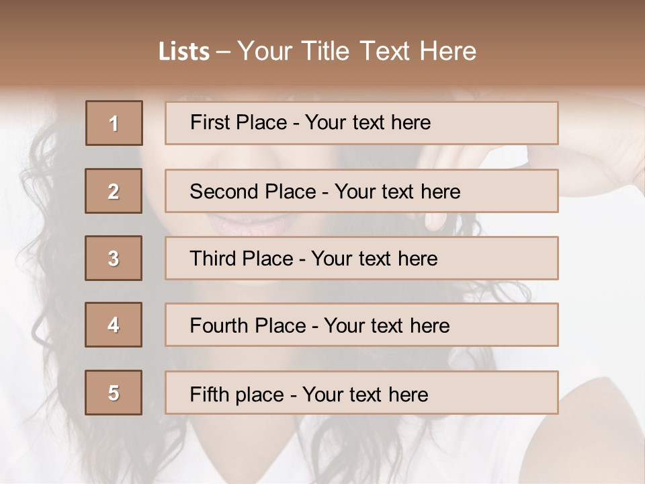Image resolution: width=645 pixels, height=484 pixels.
Task: Click the bold word Lists in title
Action: pos(184,52)
